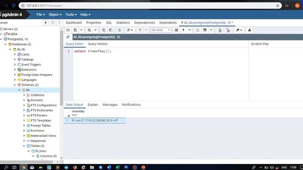The width and height of the screenshot is (303, 170).
Task: Open the Tools menu
Action: click(x=71, y=15)
